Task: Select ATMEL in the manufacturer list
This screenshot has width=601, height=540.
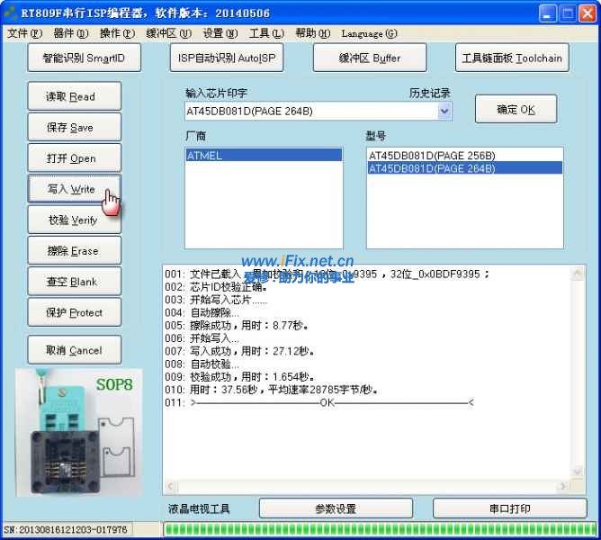Action: pyautogui.click(x=263, y=156)
